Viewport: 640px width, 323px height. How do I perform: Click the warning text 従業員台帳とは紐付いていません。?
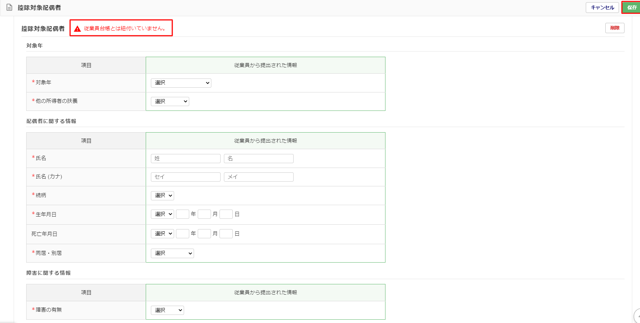click(x=125, y=28)
